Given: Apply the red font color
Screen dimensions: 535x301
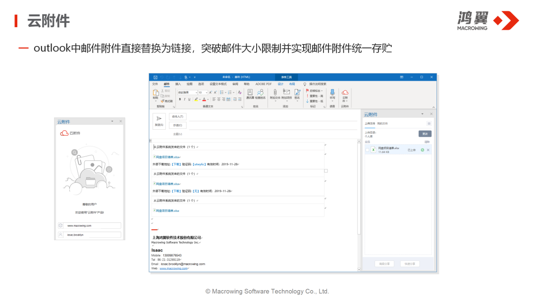Looking at the screenshot, I should [204, 100].
